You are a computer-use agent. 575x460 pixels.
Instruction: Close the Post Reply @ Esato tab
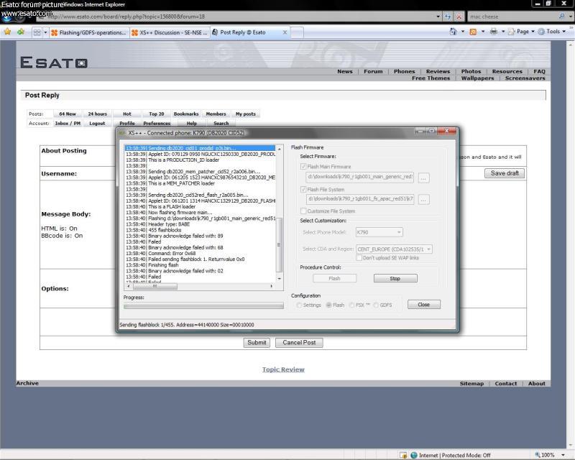click(285, 32)
